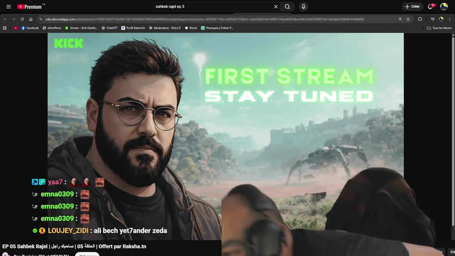The width and height of the screenshot is (455, 256).
Task: Click the EP 05 Sahbek Rajel video title
Action: [x=74, y=246]
